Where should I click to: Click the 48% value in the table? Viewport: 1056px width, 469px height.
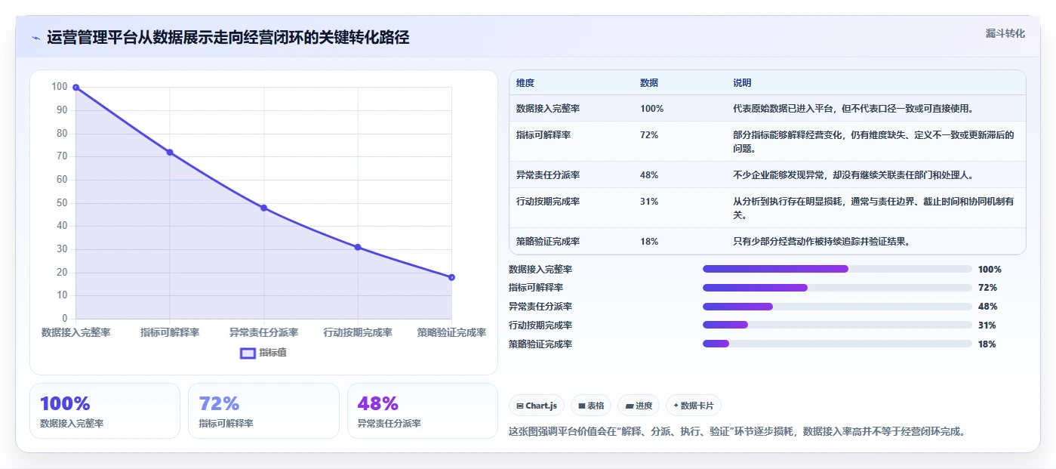tap(649, 175)
